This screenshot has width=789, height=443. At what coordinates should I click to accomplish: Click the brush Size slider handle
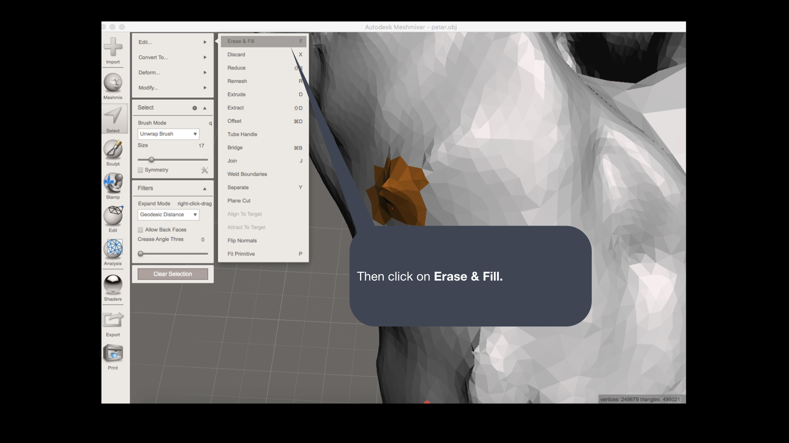pyautogui.click(x=152, y=160)
